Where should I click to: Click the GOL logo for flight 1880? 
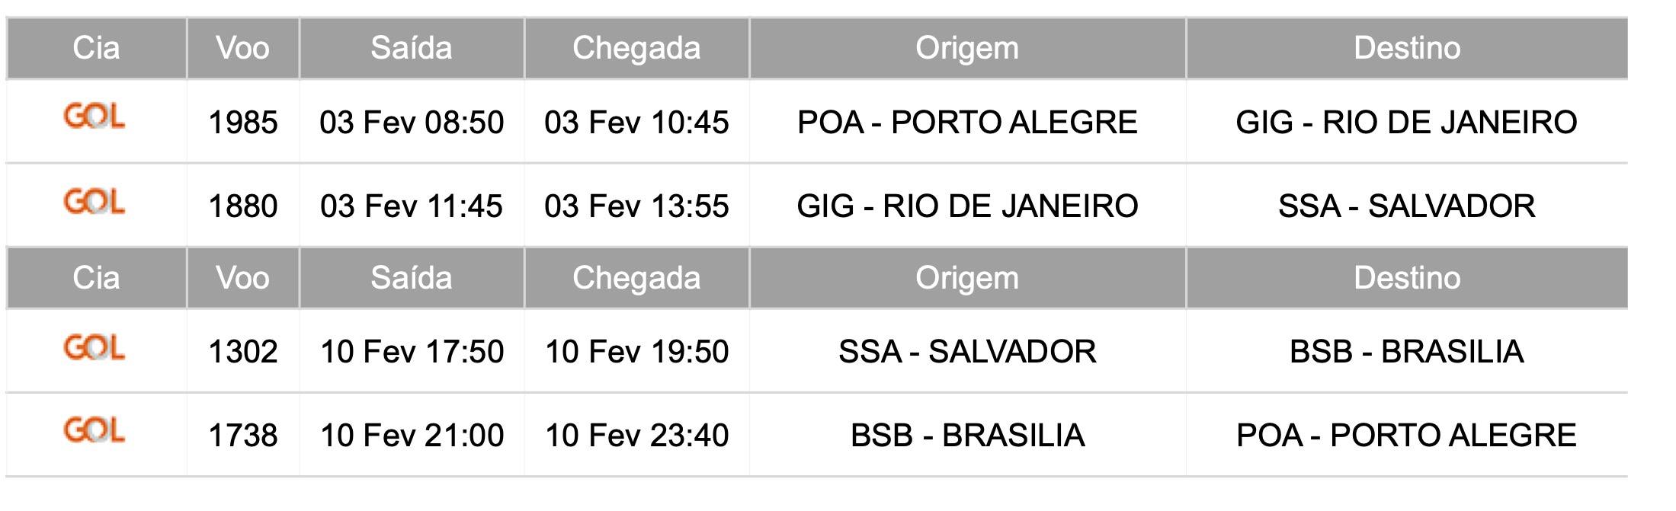(x=95, y=202)
